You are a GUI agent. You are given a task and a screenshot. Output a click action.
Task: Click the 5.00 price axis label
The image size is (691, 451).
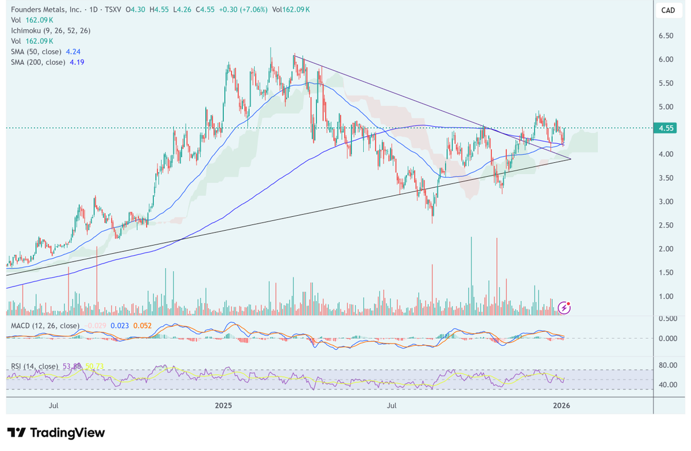(x=666, y=107)
